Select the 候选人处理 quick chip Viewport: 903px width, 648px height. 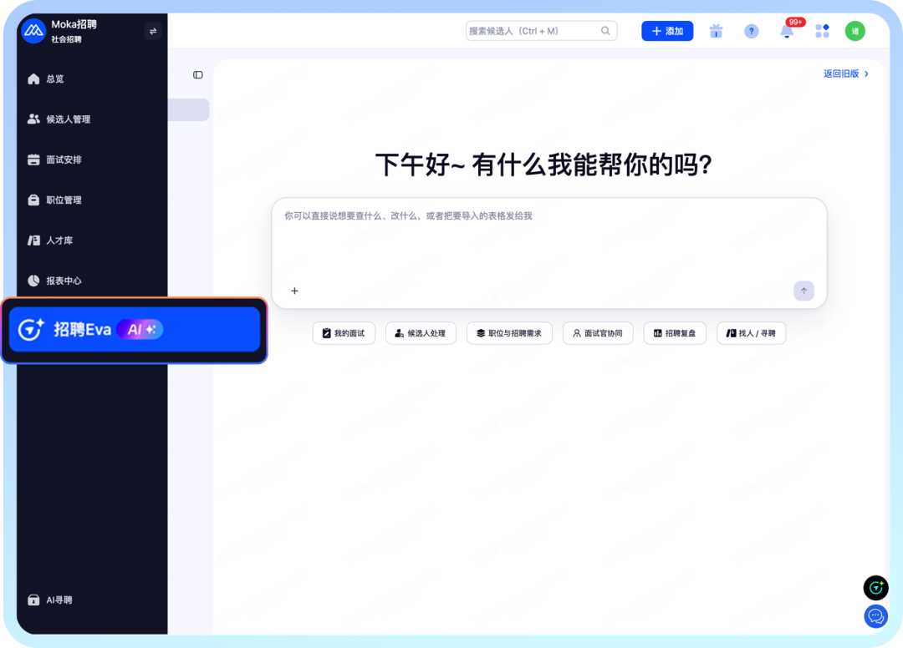click(421, 333)
